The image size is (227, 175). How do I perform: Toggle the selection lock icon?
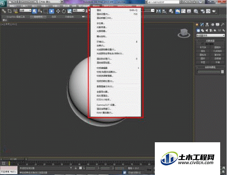76,168
